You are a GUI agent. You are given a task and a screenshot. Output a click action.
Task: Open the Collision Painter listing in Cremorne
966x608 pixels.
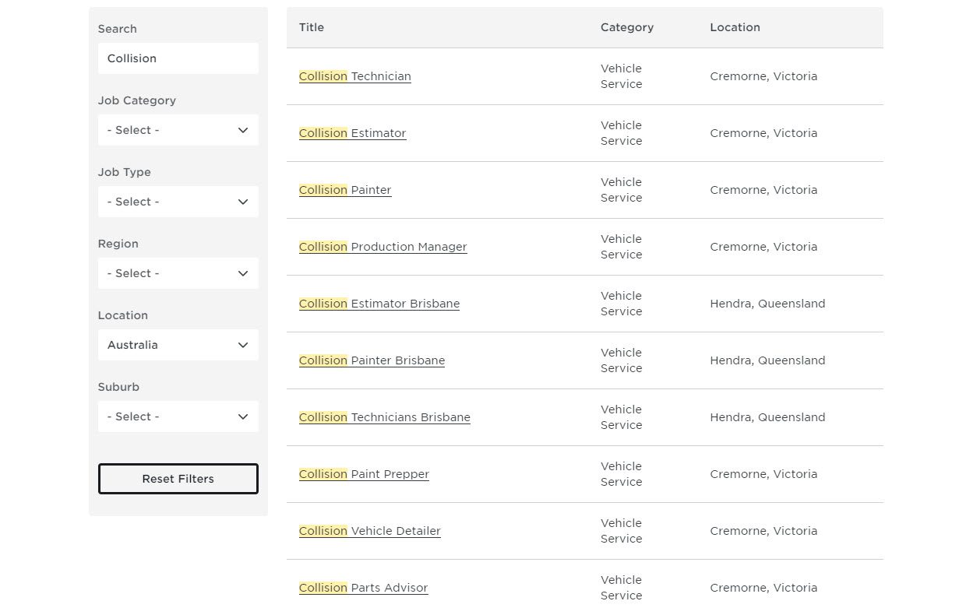coord(345,190)
